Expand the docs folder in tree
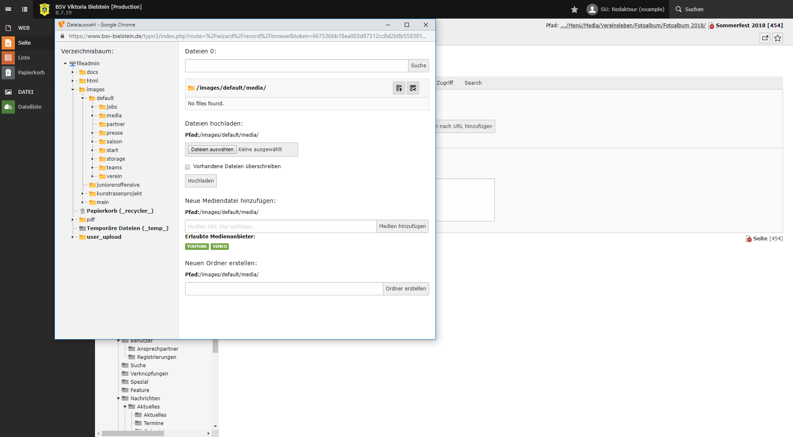Image resolution: width=793 pixels, height=437 pixels. [x=73, y=72]
